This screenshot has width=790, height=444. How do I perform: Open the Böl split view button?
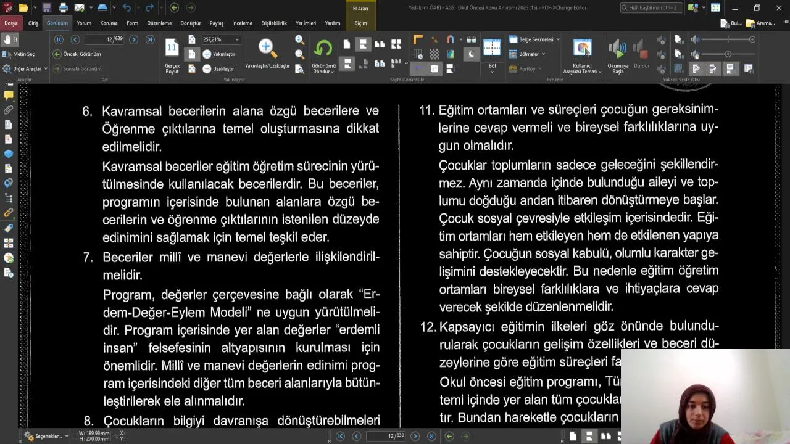point(492,49)
